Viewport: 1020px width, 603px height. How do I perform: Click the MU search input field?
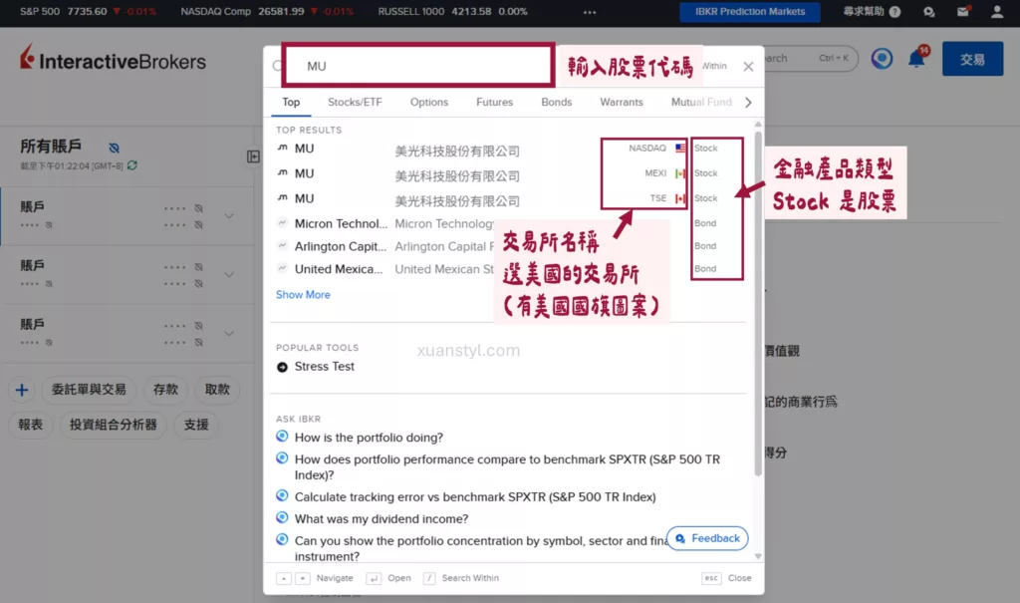pos(418,66)
